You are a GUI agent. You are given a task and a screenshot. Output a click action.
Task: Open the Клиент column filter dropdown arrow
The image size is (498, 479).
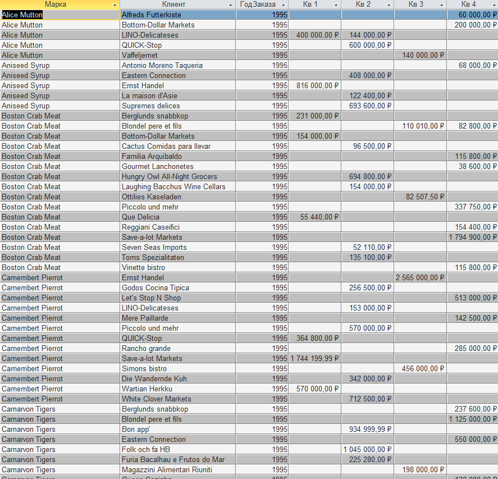pyautogui.click(x=231, y=4)
